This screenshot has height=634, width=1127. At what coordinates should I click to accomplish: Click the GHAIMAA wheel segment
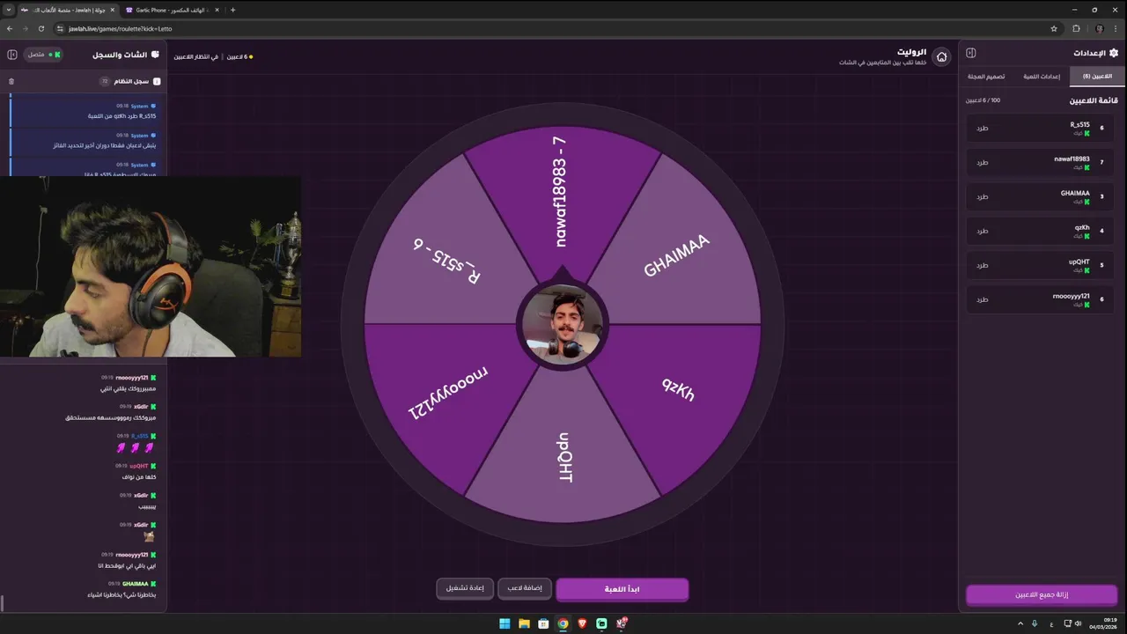pos(675,256)
